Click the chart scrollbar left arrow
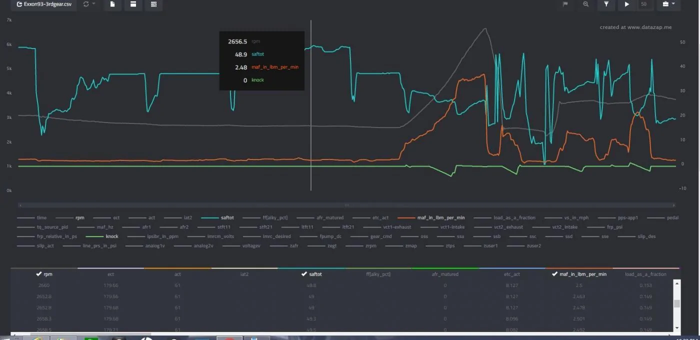Viewport: 700px width, 340px height. [x=20, y=205]
